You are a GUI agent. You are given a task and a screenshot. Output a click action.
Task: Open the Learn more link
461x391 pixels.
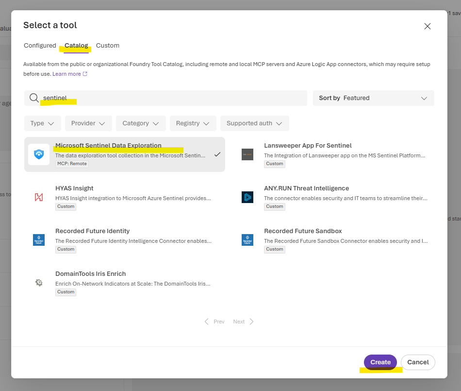[x=66, y=74]
